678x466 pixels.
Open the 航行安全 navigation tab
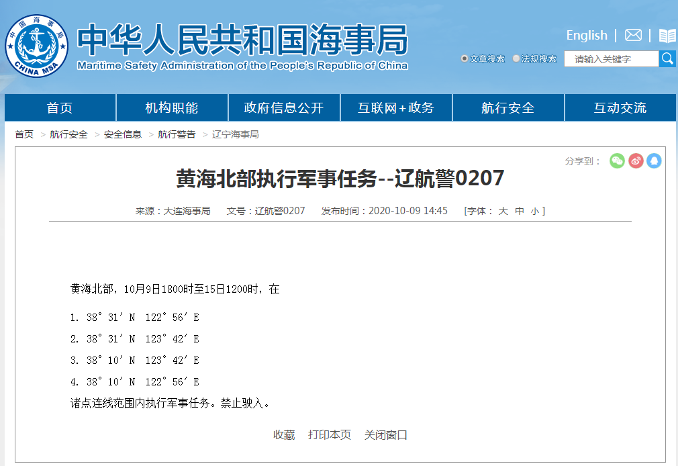[x=508, y=107]
